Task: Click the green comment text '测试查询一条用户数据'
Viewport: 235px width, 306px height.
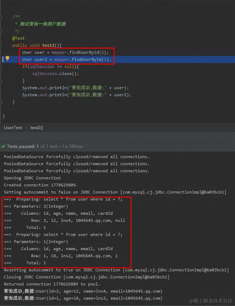Action: coord(43,24)
